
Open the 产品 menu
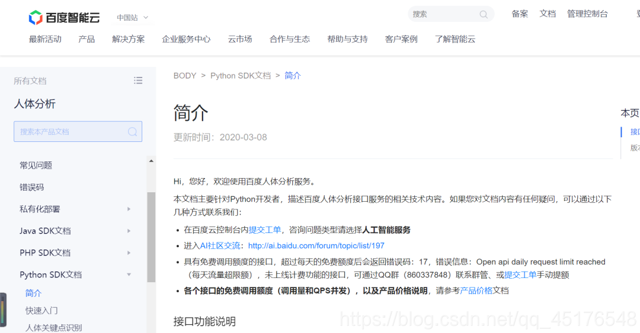click(x=87, y=39)
